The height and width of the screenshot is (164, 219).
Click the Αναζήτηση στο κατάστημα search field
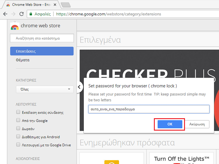[42, 38]
